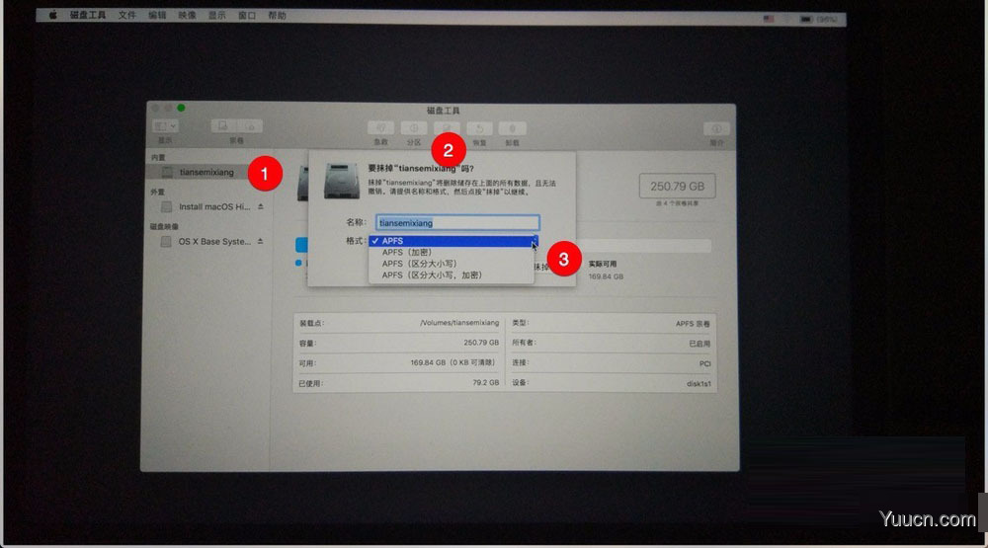The height and width of the screenshot is (548, 988).
Task: Eject the Install macOS Hi... disk
Action: pyautogui.click(x=260, y=206)
